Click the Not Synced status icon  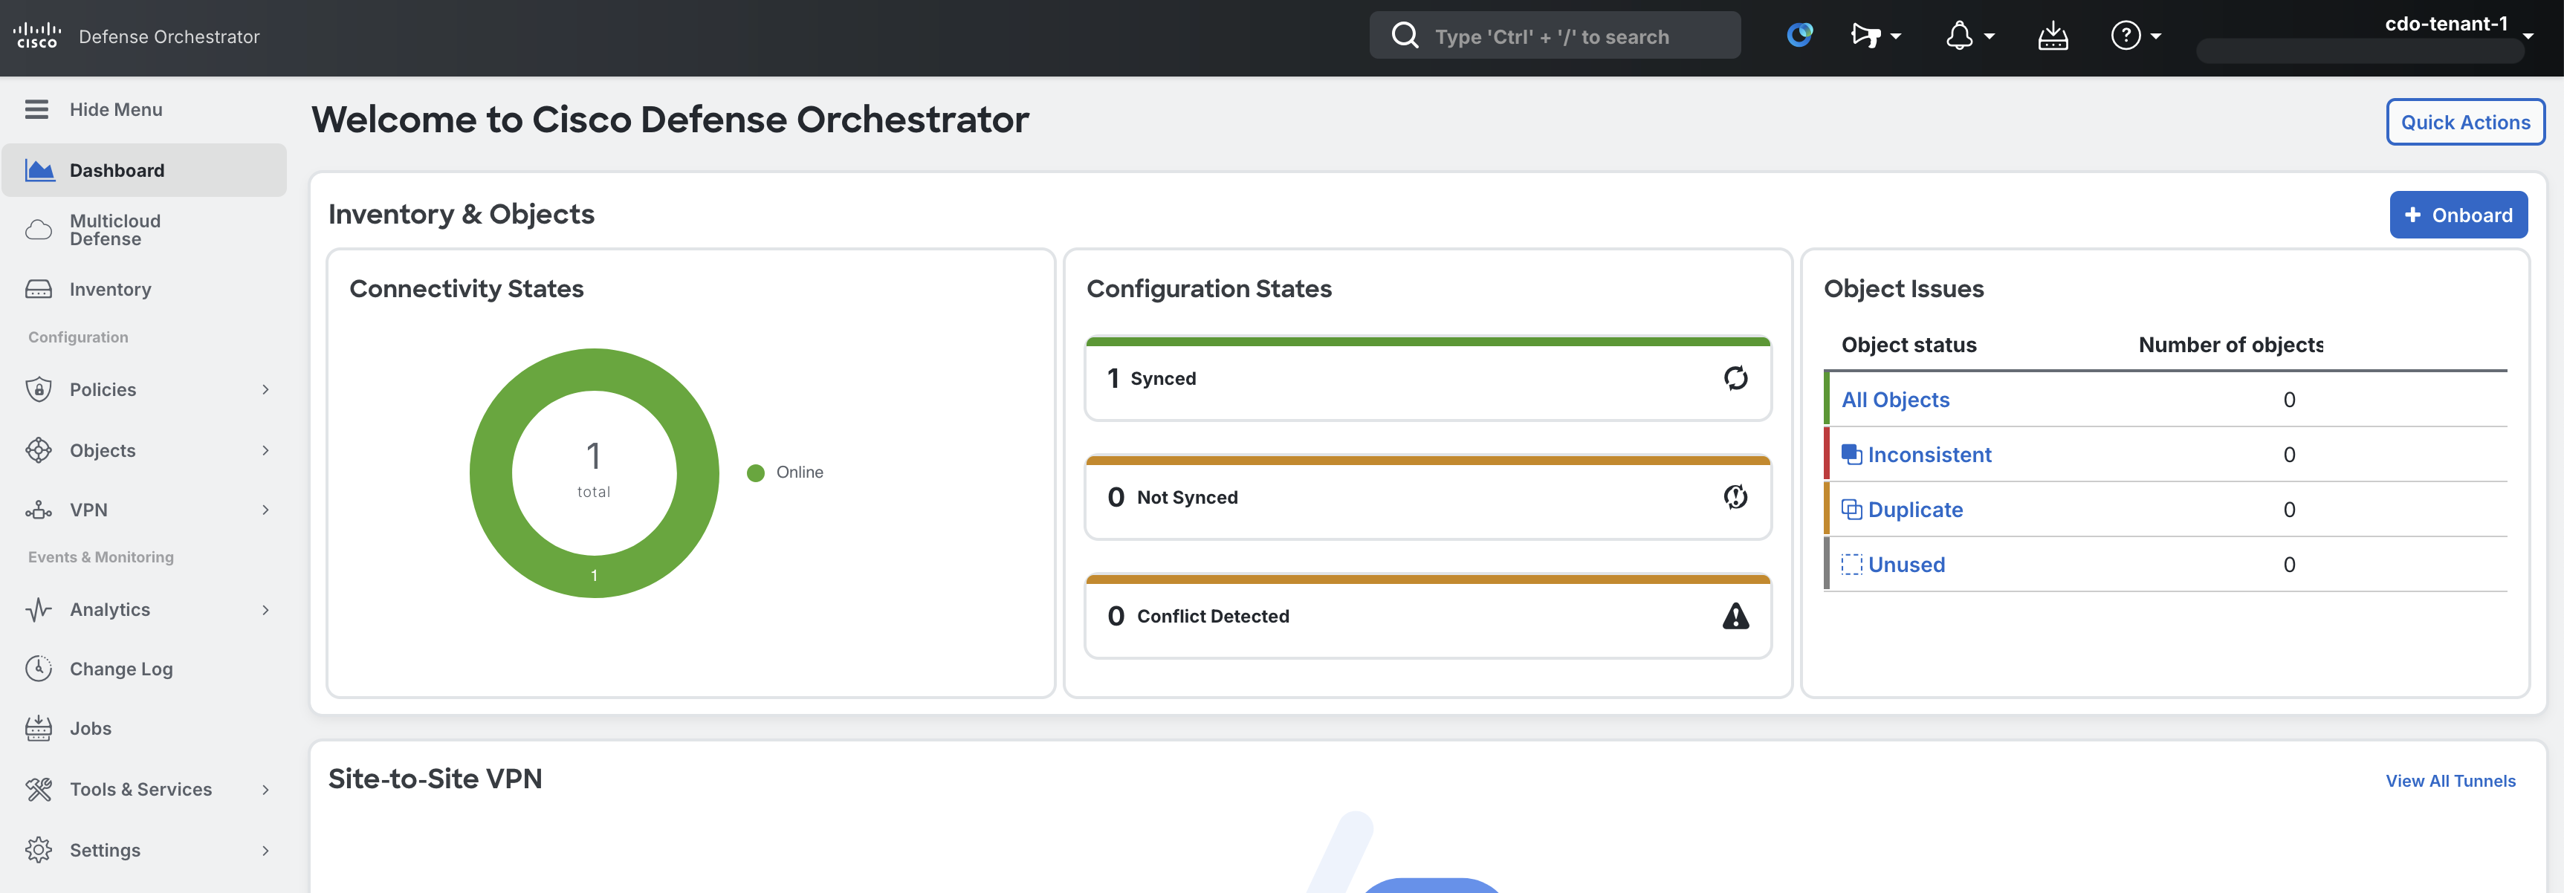point(1735,497)
